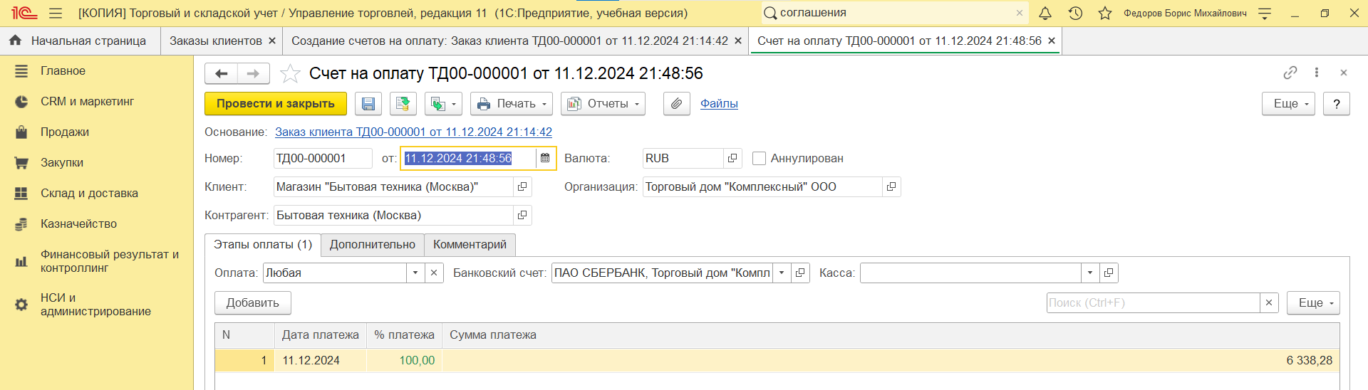1368x390 pixels.
Task: Switch to Заказы клиентов tab
Action: tap(215, 41)
